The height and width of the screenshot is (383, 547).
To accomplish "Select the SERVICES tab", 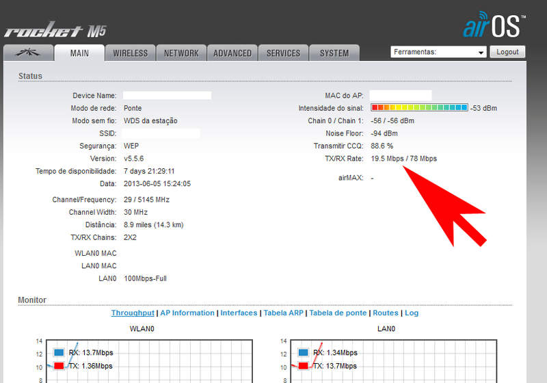I will coord(283,53).
